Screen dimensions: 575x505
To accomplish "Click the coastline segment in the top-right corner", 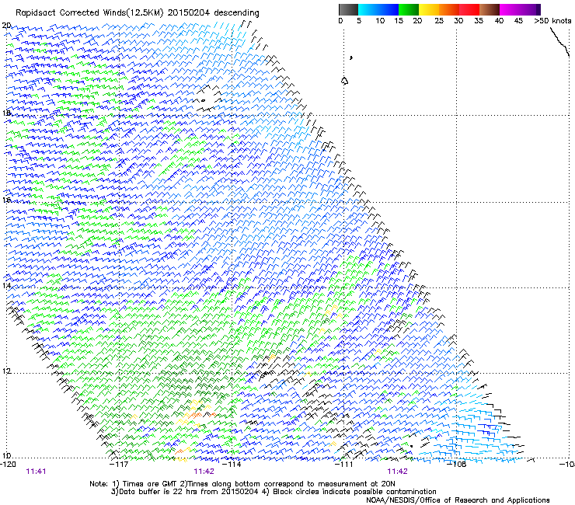I will pyautogui.click(x=559, y=41).
